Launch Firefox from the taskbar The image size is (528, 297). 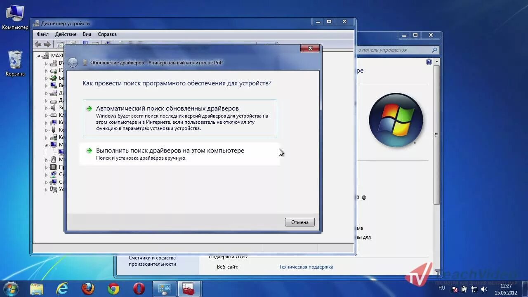pos(88,288)
